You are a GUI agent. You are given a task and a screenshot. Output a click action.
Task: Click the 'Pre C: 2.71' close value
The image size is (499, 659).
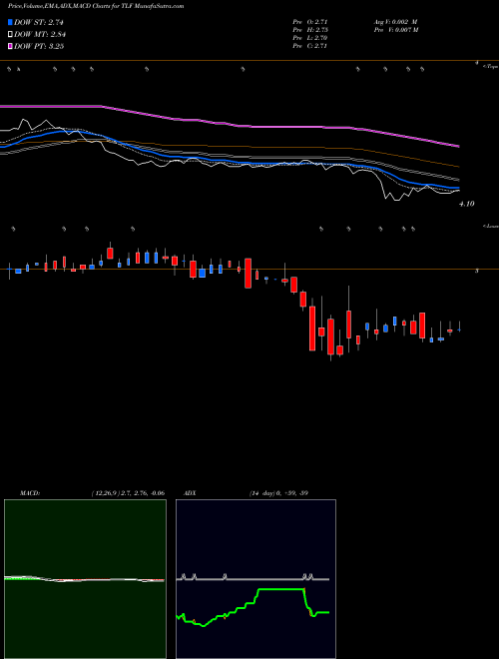(x=310, y=46)
